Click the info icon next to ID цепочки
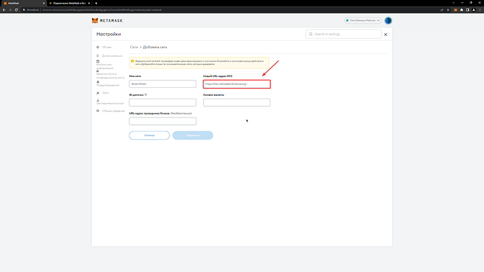The height and width of the screenshot is (272, 484). (x=146, y=95)
